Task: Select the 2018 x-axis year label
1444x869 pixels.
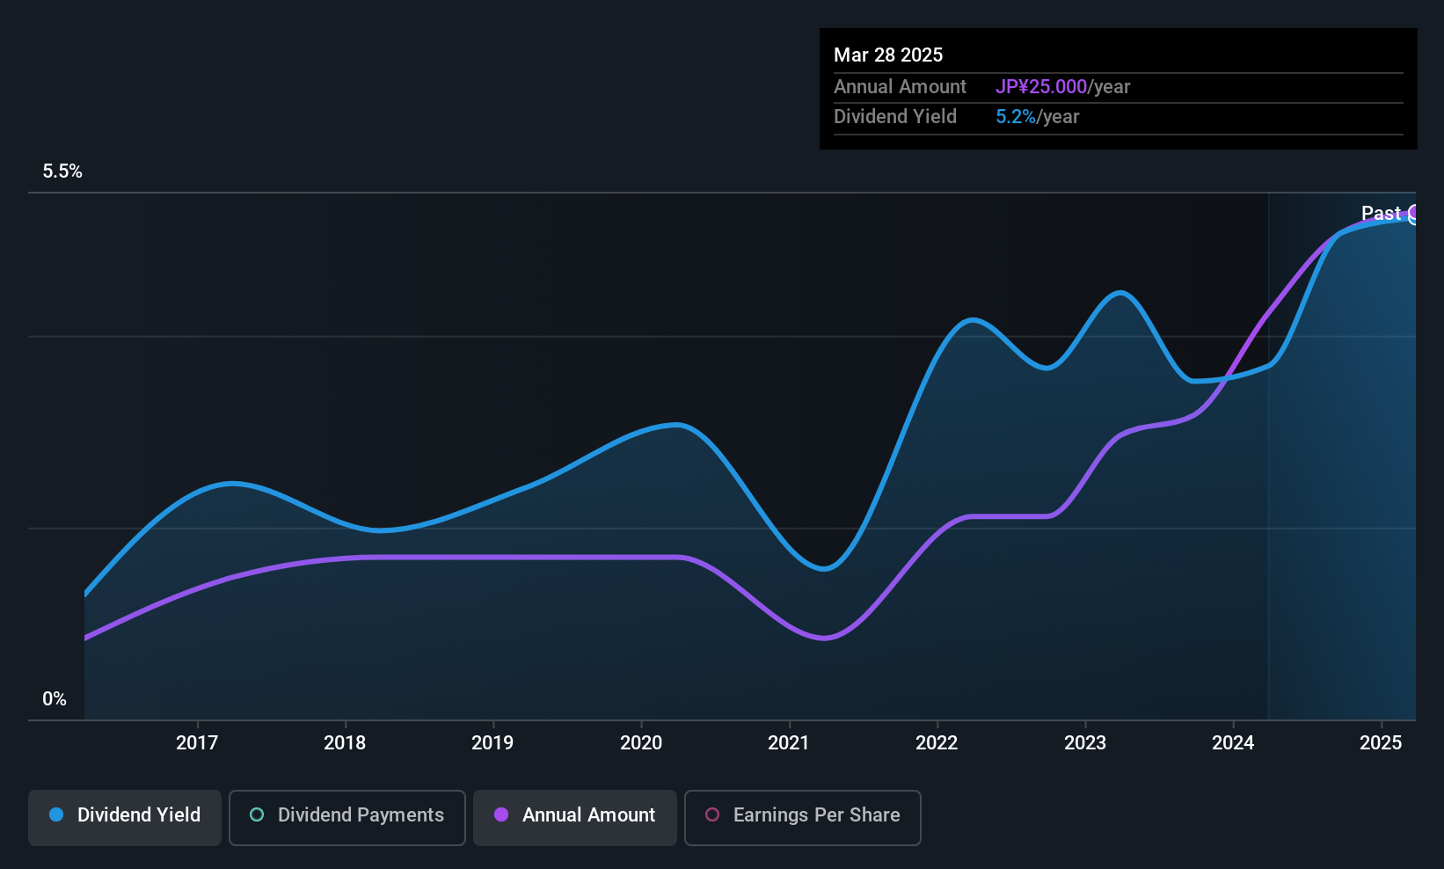Action: coord(345,743)
